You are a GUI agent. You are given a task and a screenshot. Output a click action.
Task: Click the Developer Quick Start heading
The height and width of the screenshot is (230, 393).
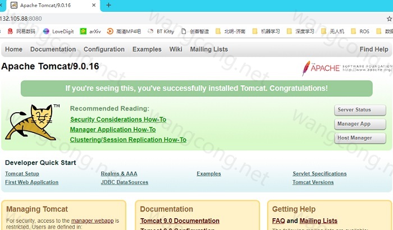pyautogui.click(x=40, y=163)
